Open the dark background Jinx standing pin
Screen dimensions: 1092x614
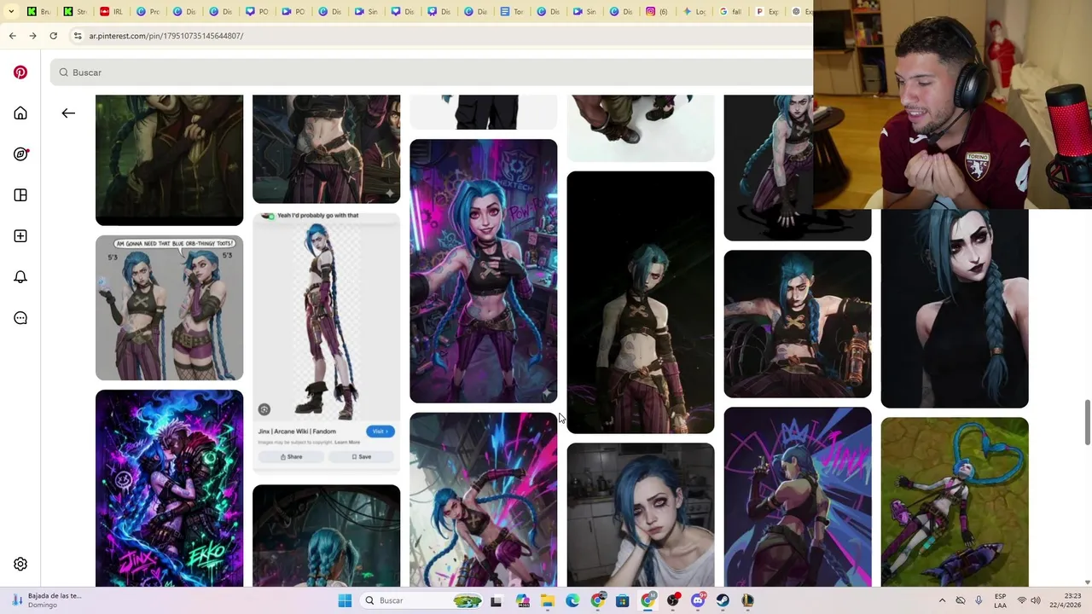[x=640, y=303]
